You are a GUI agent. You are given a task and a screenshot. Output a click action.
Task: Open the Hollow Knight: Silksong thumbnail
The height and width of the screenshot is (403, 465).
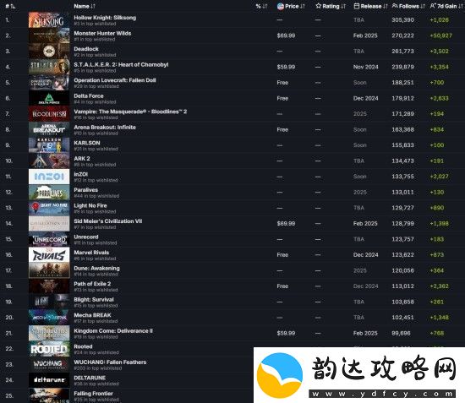point(49,19)
